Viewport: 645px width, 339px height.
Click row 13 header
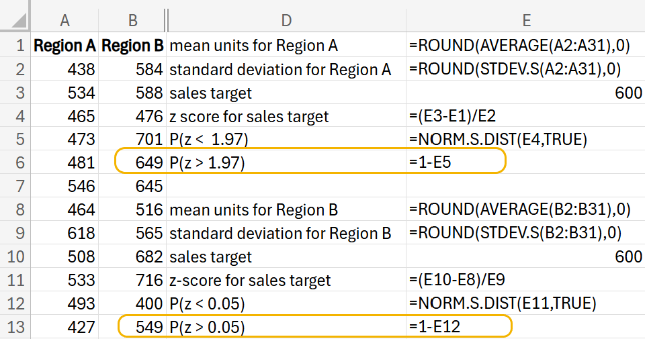tap(16, 328)
